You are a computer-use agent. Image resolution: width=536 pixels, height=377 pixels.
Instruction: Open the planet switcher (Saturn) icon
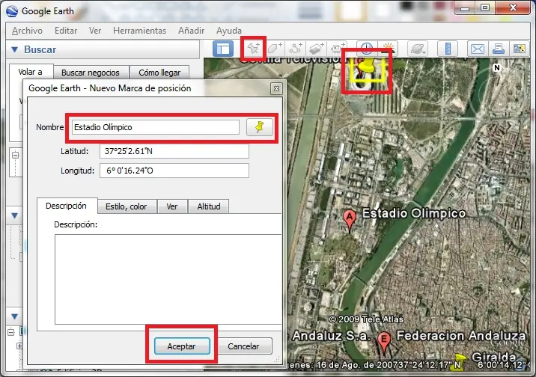418,49
